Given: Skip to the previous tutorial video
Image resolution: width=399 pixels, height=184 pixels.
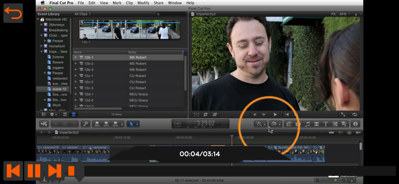Looking at the screenshot, I should (13, 170).
